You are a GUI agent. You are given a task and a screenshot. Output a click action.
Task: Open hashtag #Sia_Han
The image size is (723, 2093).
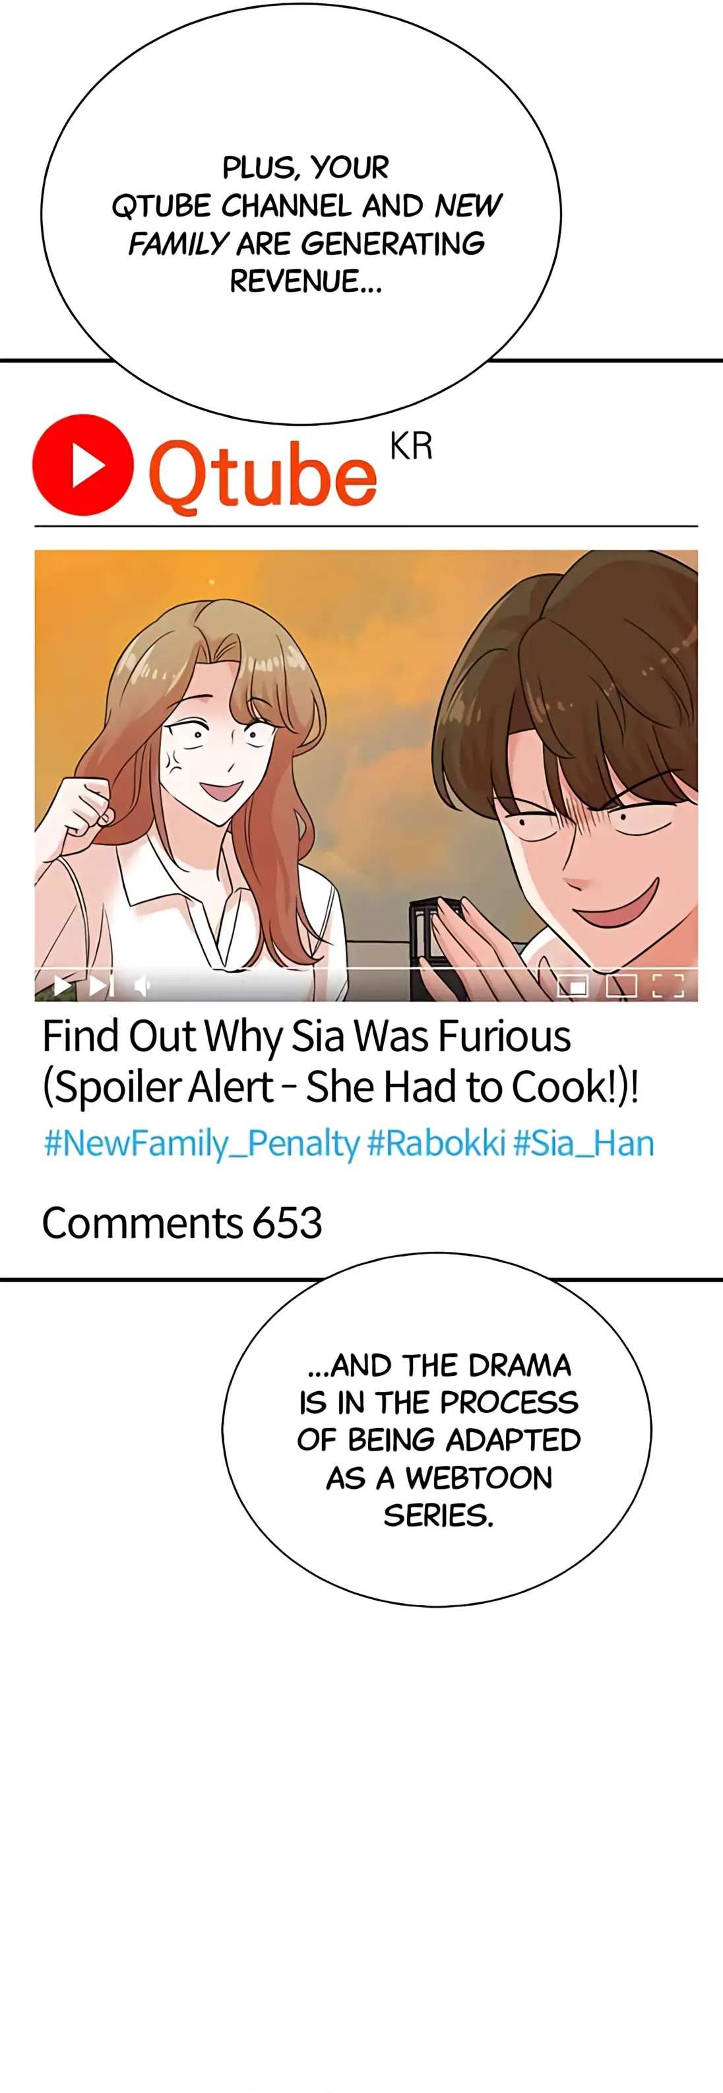(583, 1143)
